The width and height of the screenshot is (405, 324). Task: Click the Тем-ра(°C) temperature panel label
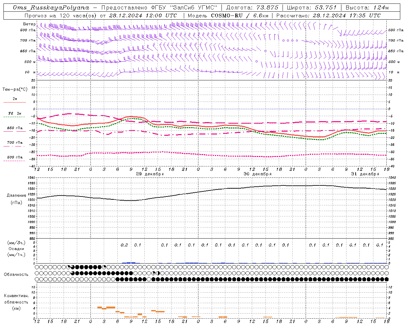pyautogui.click(x=15, y=90)
